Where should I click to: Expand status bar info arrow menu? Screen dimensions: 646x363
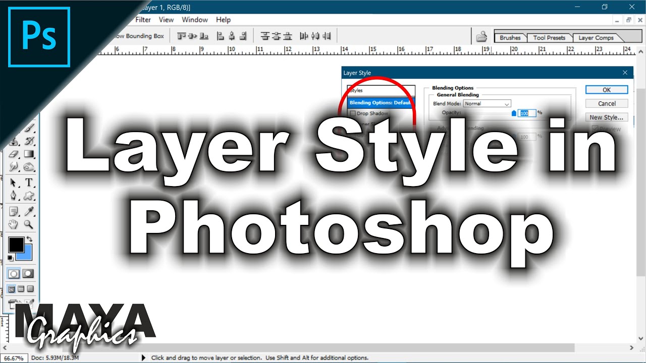click(x=144, y=358)
